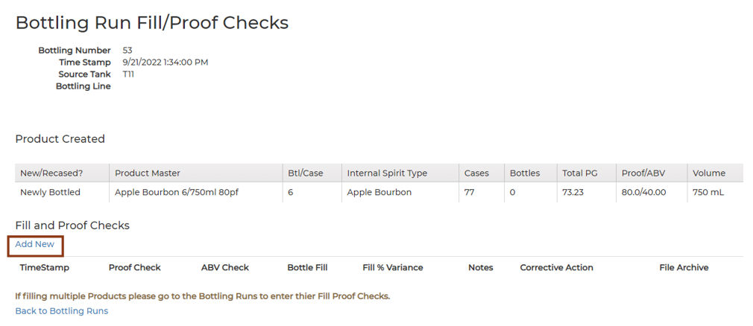Click the File Archive column header
Screen dimensions: 753x326
click(684, 267)
